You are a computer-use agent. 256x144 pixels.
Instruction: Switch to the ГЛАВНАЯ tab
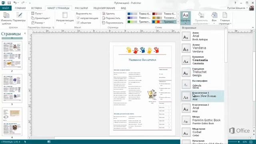click(x=20, y=8)
